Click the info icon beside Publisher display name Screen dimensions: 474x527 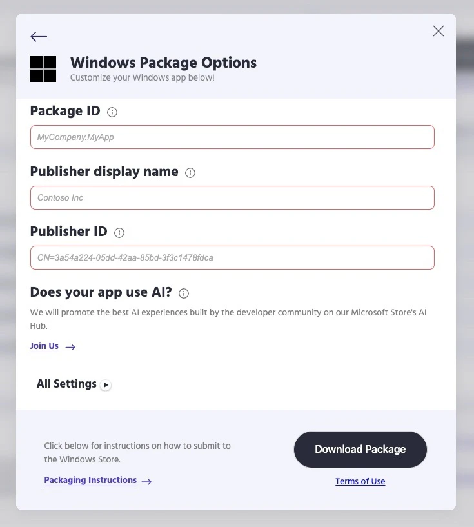click(190, 173)
